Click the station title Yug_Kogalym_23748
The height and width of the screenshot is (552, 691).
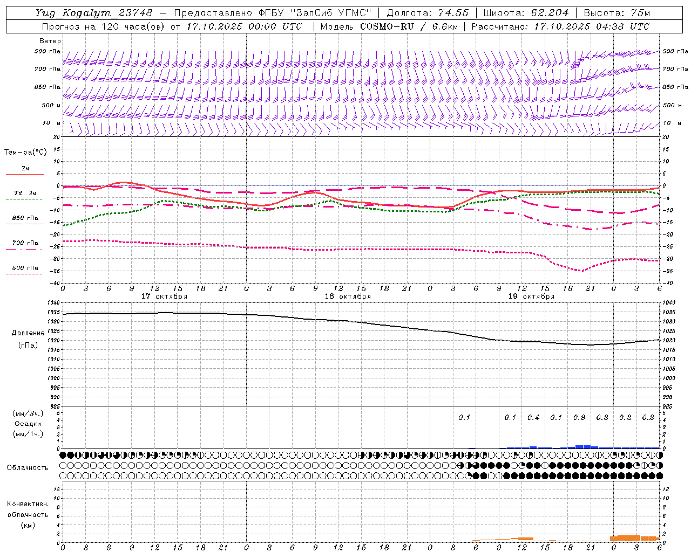click(94, 13)
